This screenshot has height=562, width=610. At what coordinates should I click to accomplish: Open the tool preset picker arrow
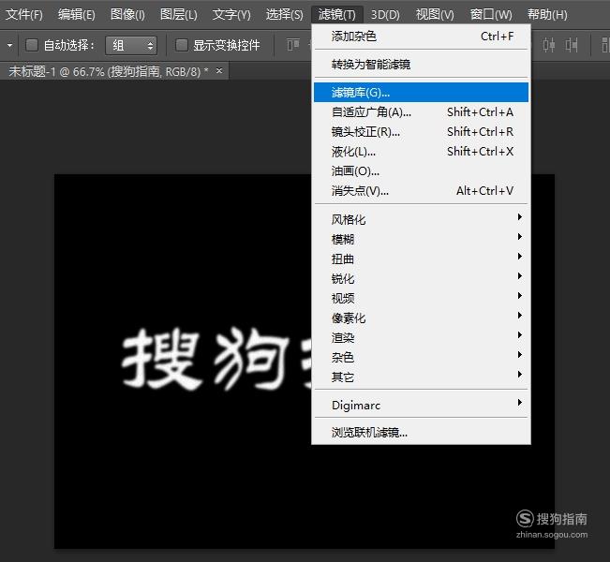point(9,45)
